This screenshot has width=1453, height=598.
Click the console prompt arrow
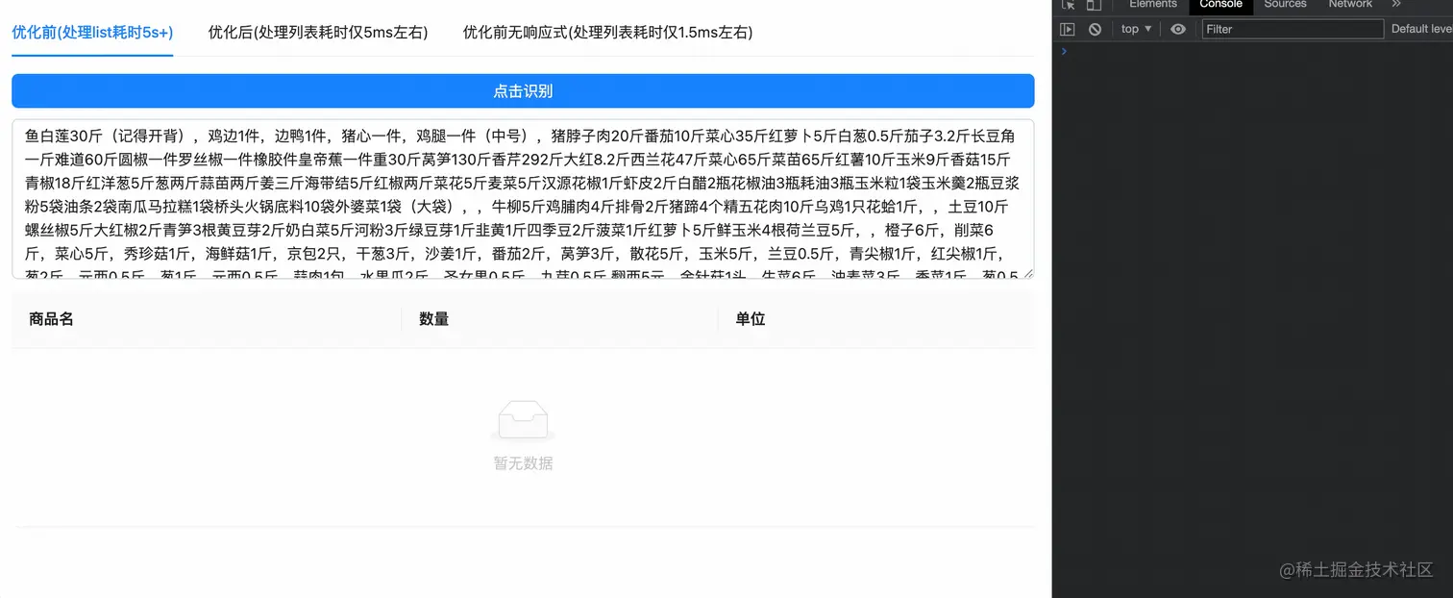click(x=1064, y=51)
